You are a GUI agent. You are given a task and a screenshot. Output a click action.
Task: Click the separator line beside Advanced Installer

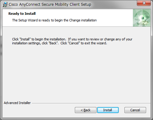coord(91,103)
